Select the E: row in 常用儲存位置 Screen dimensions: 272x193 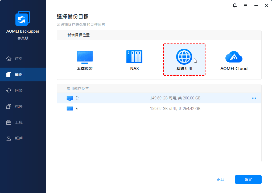tap(159, 98)
